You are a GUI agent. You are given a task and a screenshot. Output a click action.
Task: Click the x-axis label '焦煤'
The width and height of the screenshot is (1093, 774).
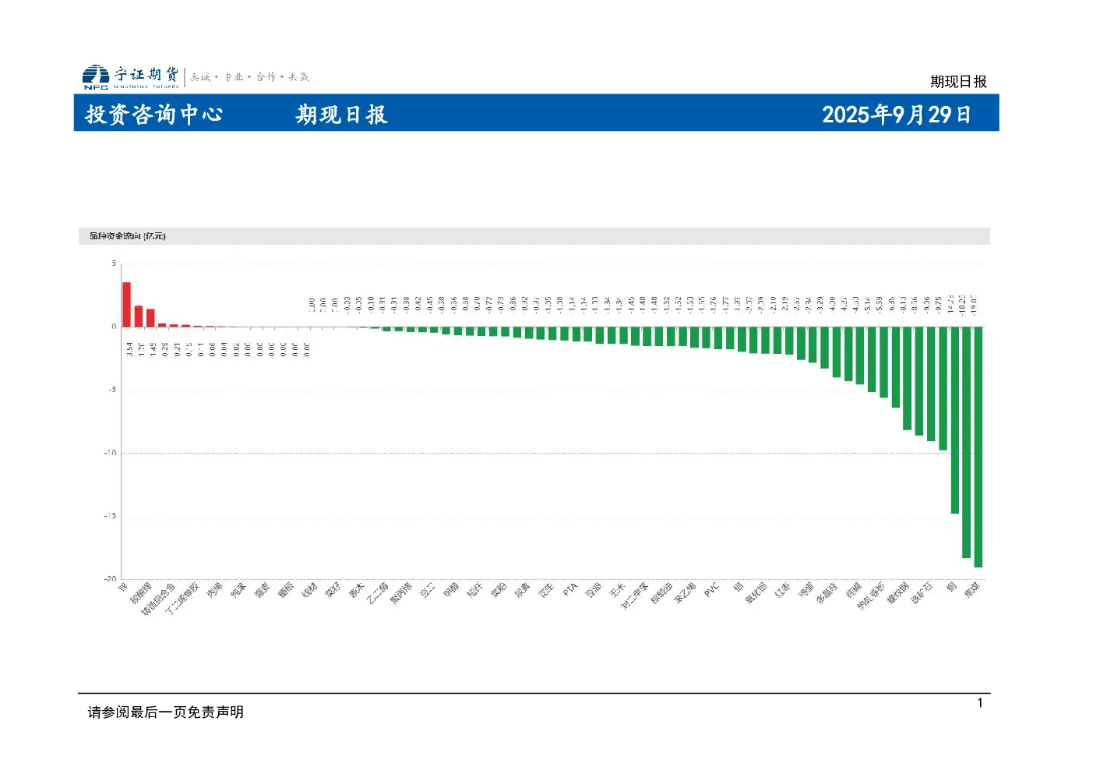(971, 590)
